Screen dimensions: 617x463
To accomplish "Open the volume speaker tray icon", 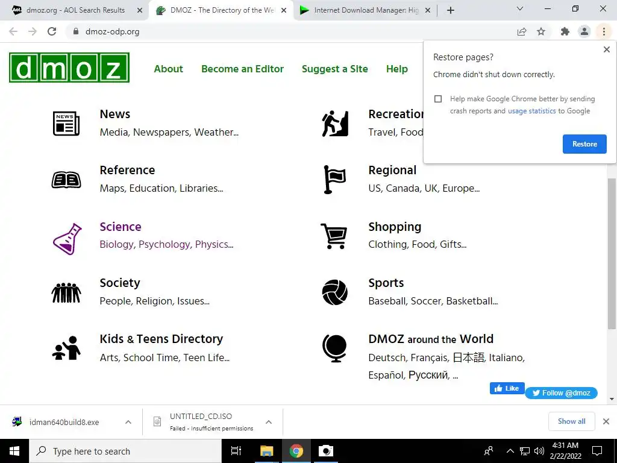I will point(539,451).
